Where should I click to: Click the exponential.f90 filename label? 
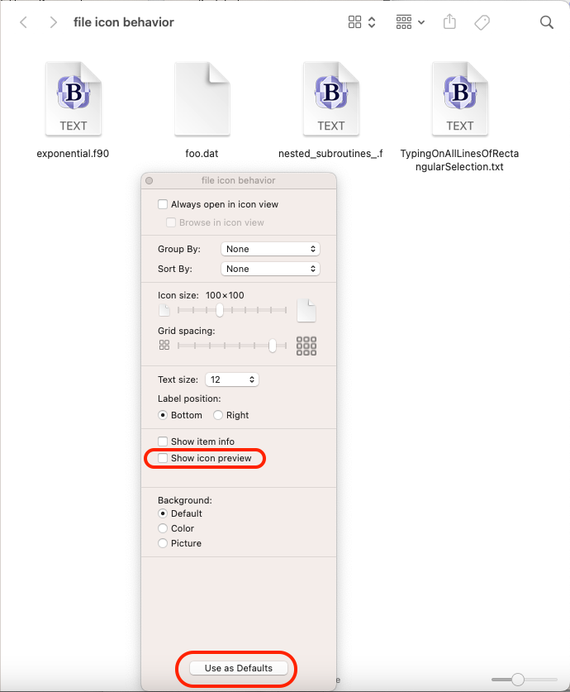pos(73,154)
